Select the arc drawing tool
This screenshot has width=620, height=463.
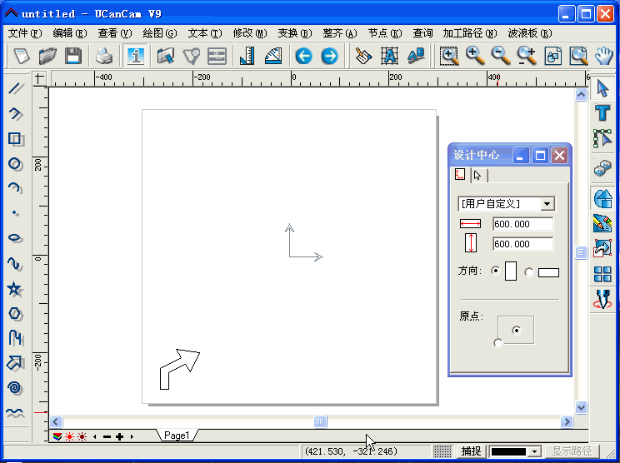tap(16, 188)
